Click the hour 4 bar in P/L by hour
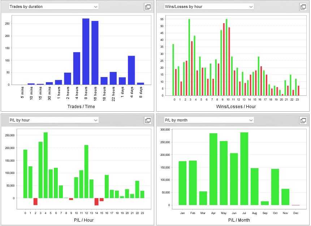 click(46, 165)
